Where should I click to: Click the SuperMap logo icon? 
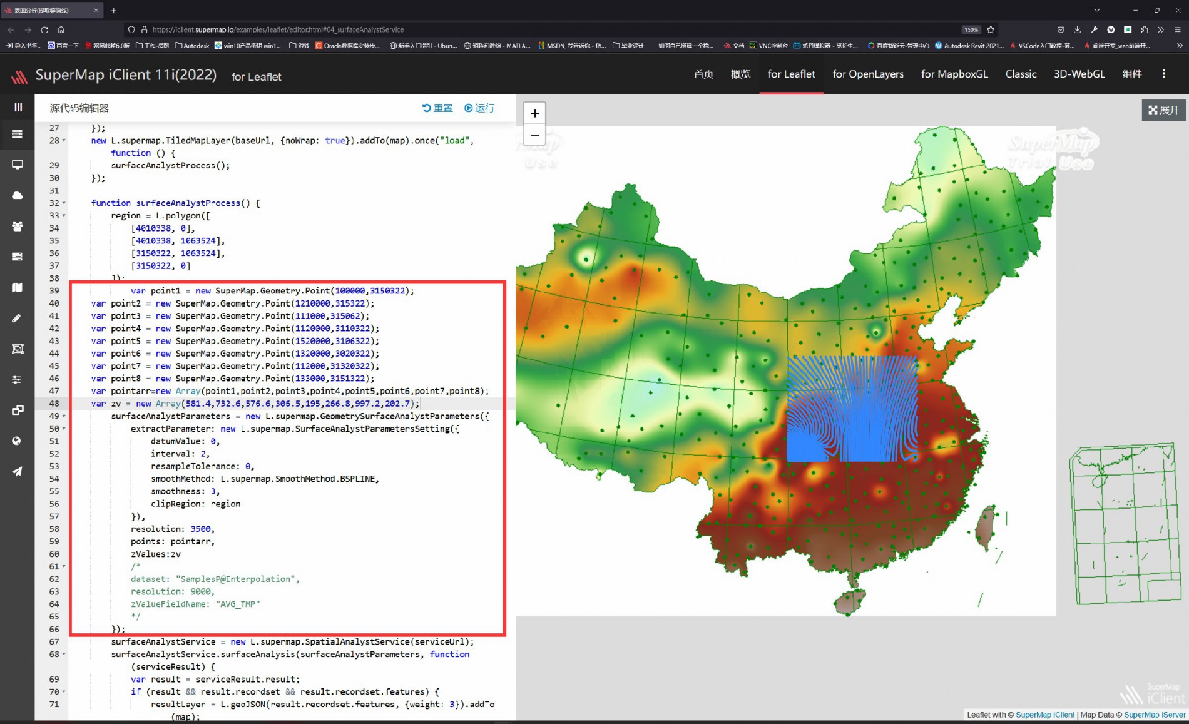[x=19, y=76]
